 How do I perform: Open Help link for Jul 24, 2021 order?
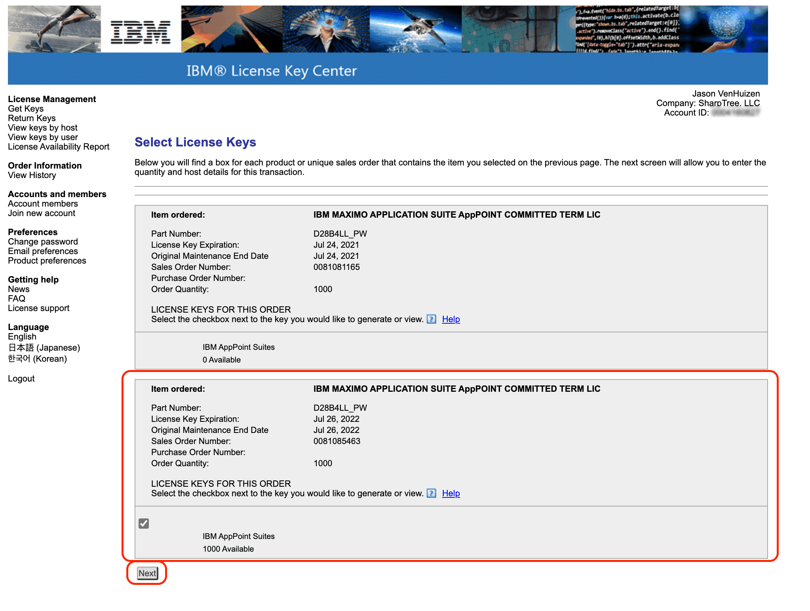tap(451, 319)
